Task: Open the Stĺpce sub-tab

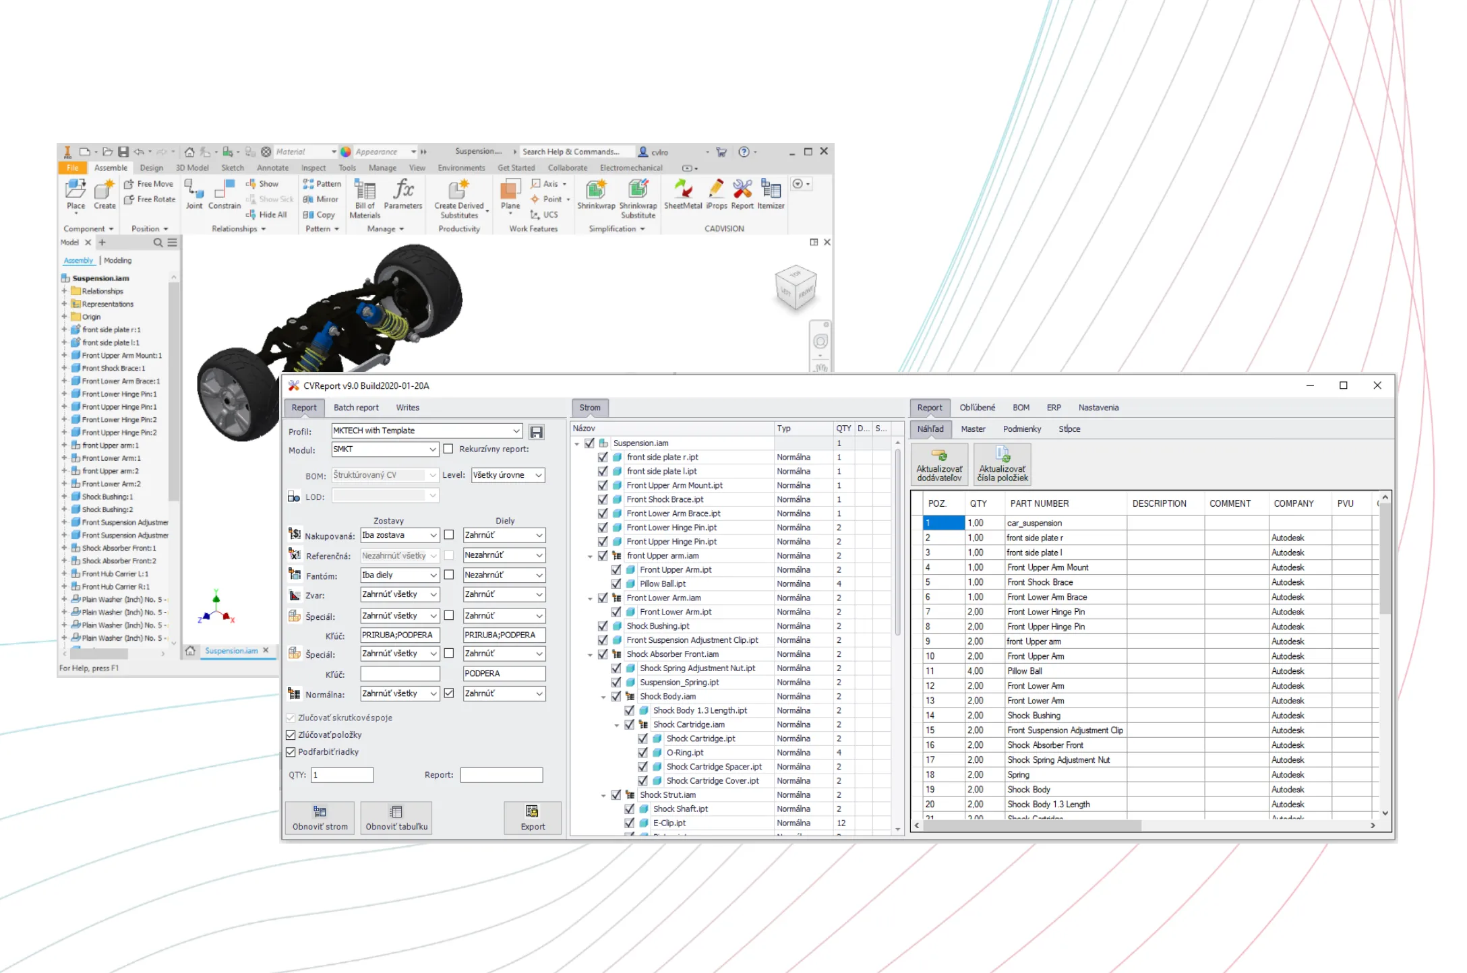Action: (1069, 429)
